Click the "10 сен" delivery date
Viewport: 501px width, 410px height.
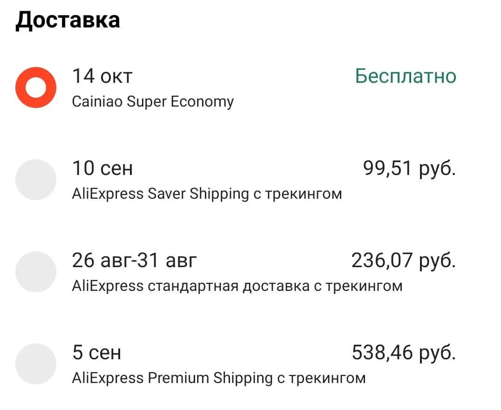[x=102, y=168]
